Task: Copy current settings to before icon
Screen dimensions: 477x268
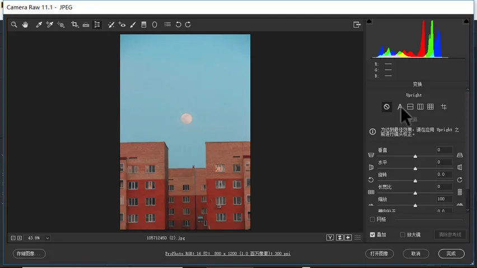Action: click(x=348, y=238)
